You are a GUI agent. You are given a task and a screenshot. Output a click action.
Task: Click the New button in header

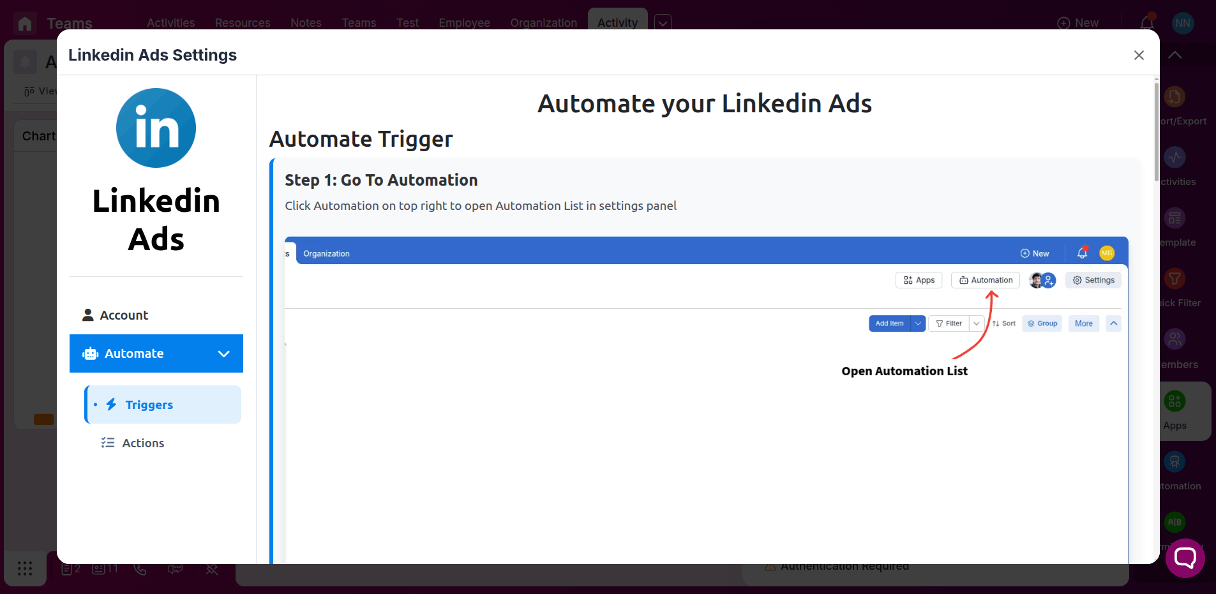tap(1078, 23)
